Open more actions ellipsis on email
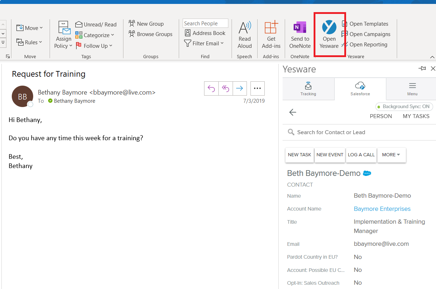Viewport: 436px width, 289px height. 257,88
